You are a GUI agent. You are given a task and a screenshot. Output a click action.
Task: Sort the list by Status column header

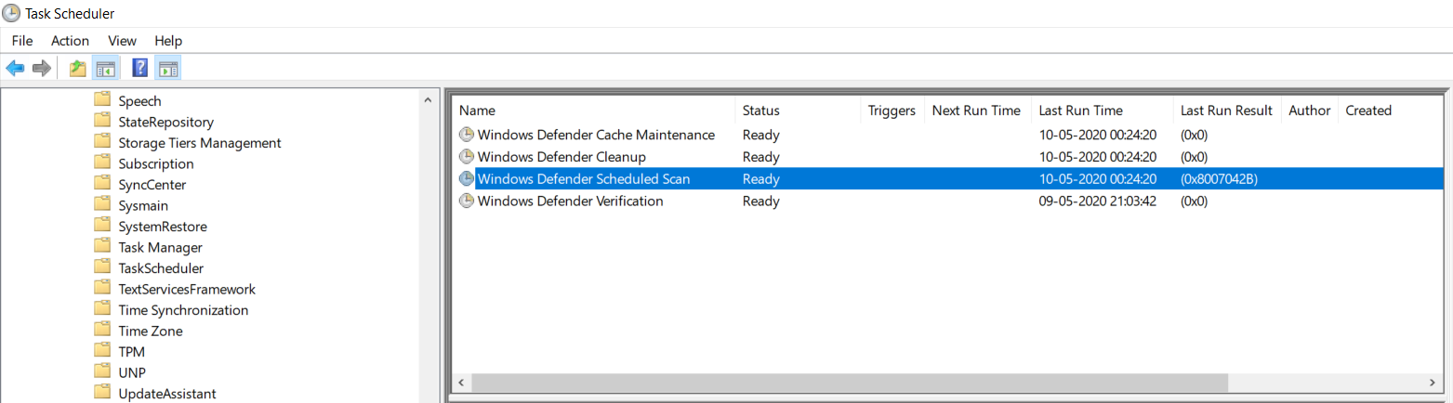pyautogui.click(x=760, y=110)
